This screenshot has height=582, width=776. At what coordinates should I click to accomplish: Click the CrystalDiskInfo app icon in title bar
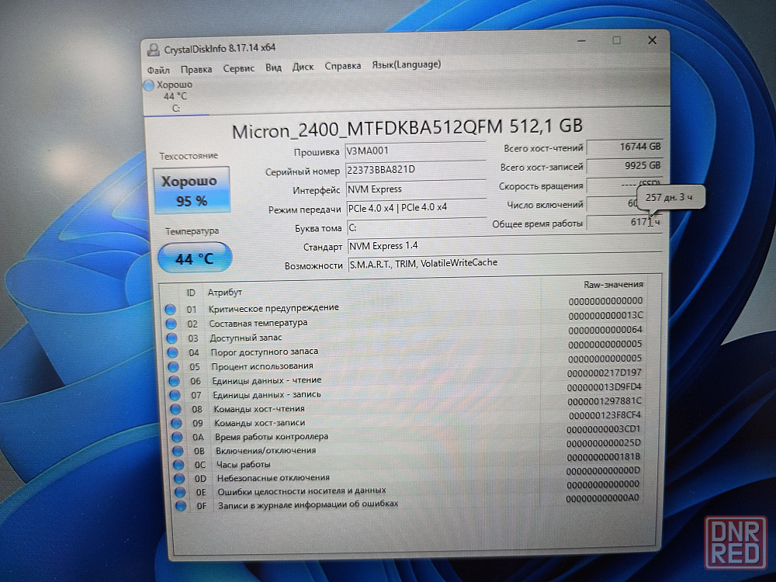[x=153, y=50]
